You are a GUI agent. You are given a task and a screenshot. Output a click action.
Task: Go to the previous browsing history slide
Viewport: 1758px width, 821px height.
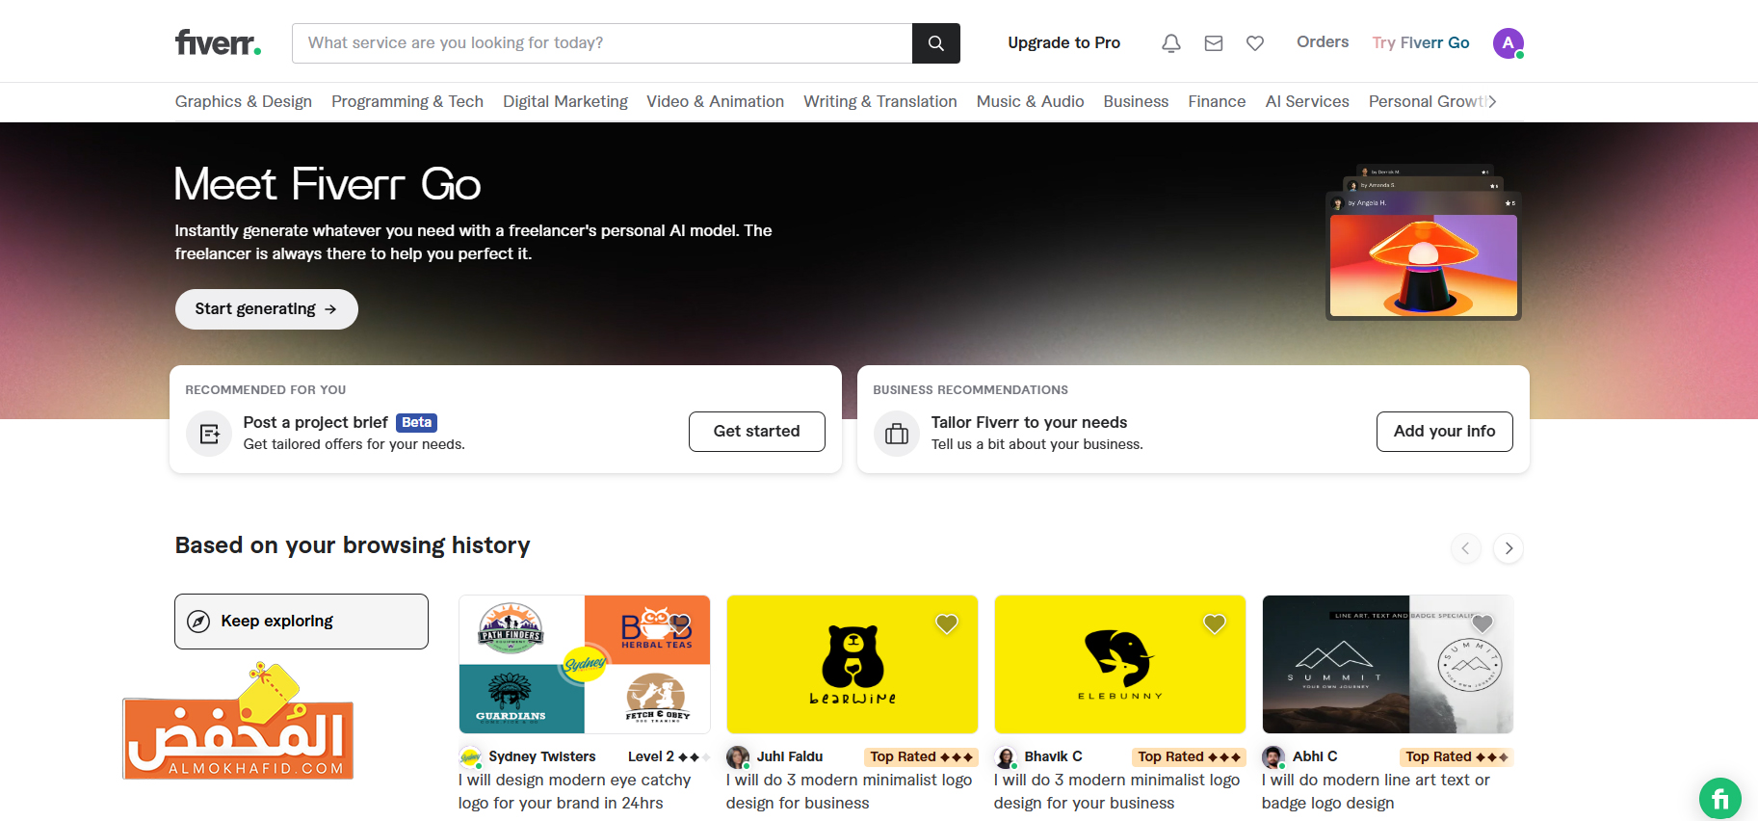point(1465,548)
